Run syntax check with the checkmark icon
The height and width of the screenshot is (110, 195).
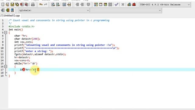116,5
